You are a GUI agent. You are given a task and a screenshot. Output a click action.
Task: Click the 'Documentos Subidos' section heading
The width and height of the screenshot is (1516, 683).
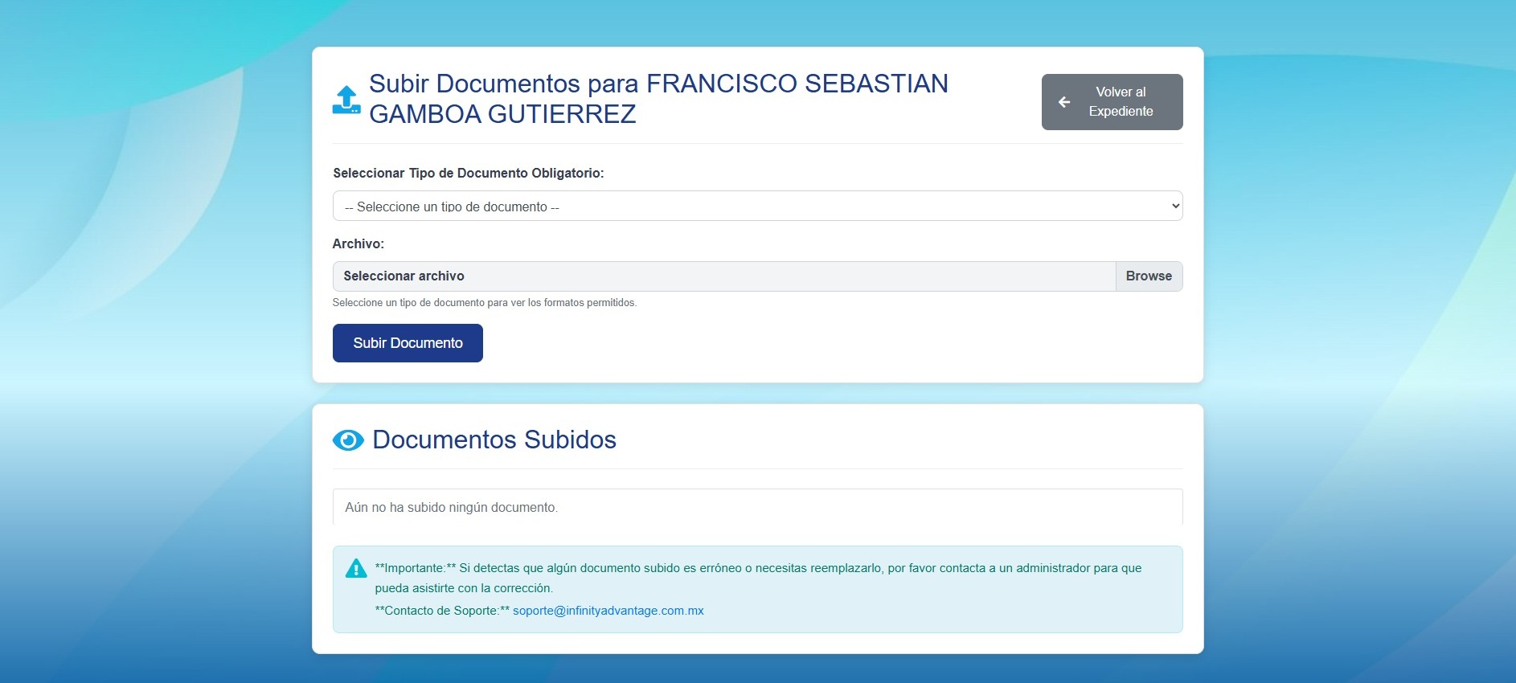494,440
